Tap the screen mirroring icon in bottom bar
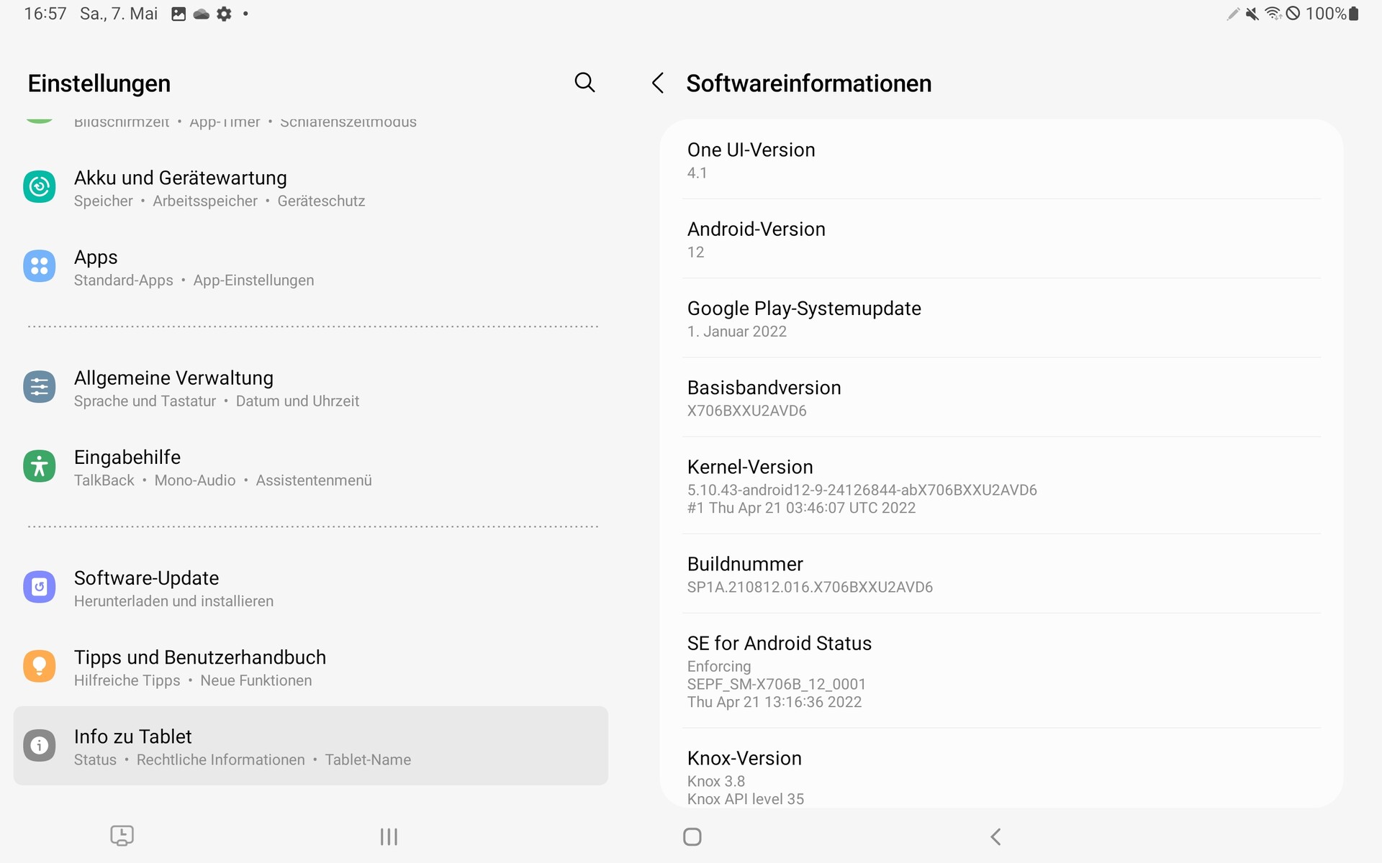 pos(122,836)
